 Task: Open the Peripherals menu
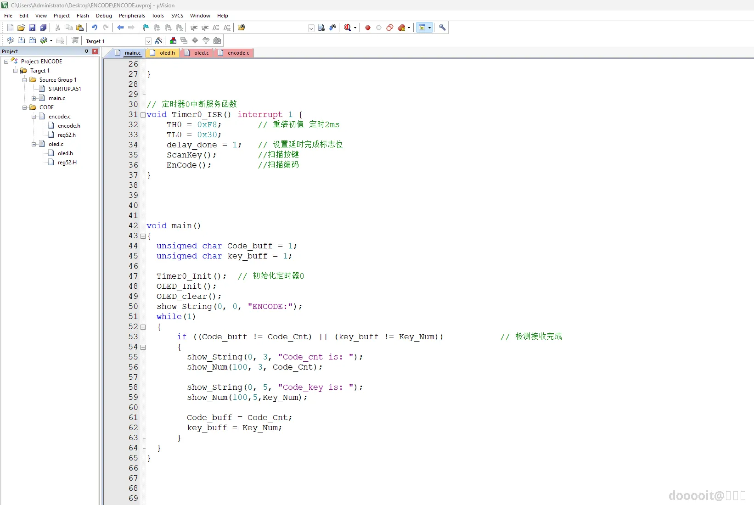[x=131, y=16]
